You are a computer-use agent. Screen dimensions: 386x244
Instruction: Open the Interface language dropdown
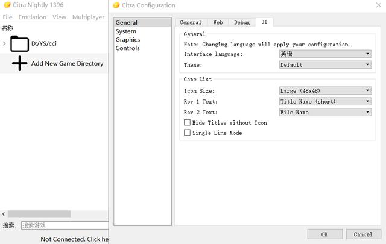click(325, 54)
